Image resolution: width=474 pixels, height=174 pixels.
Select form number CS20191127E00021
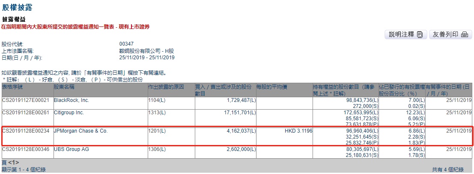point(25,100)
